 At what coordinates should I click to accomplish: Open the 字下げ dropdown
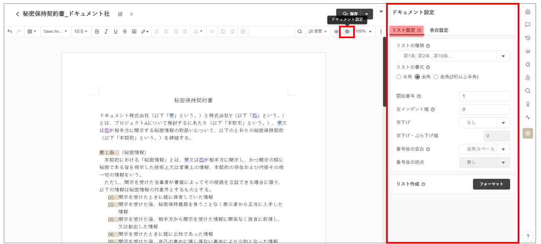coord(503,123)
